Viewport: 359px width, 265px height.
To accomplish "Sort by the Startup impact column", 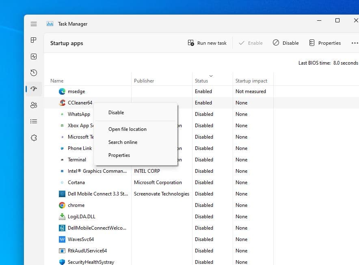I will click(x=251, y=81).
